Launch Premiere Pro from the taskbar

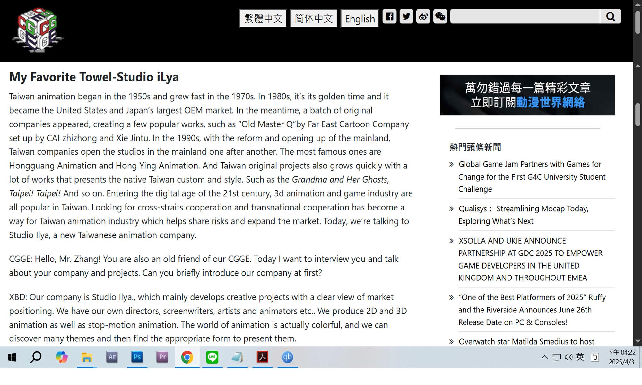pos(162,357)
